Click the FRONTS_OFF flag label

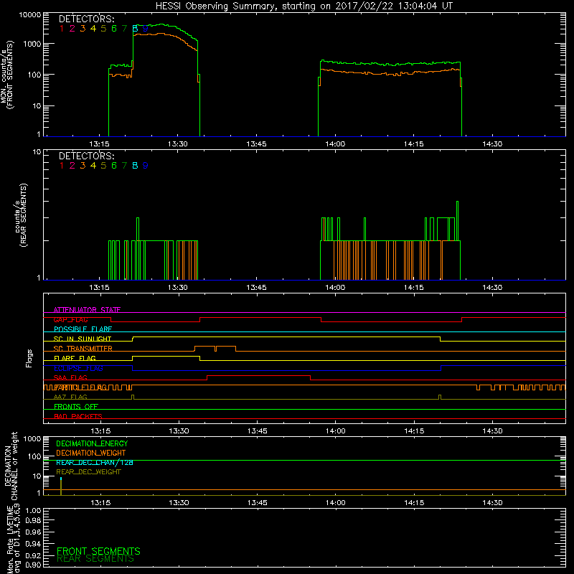(x=76, y=407)
